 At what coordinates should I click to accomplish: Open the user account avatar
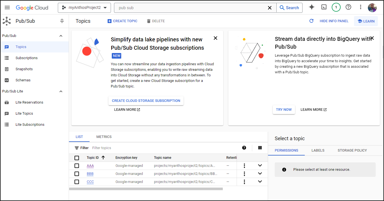(372, 7)
